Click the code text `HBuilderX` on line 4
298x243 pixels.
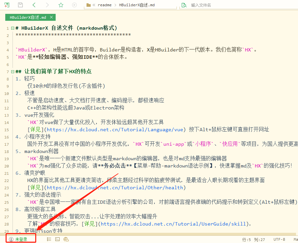tap(32, 50)
